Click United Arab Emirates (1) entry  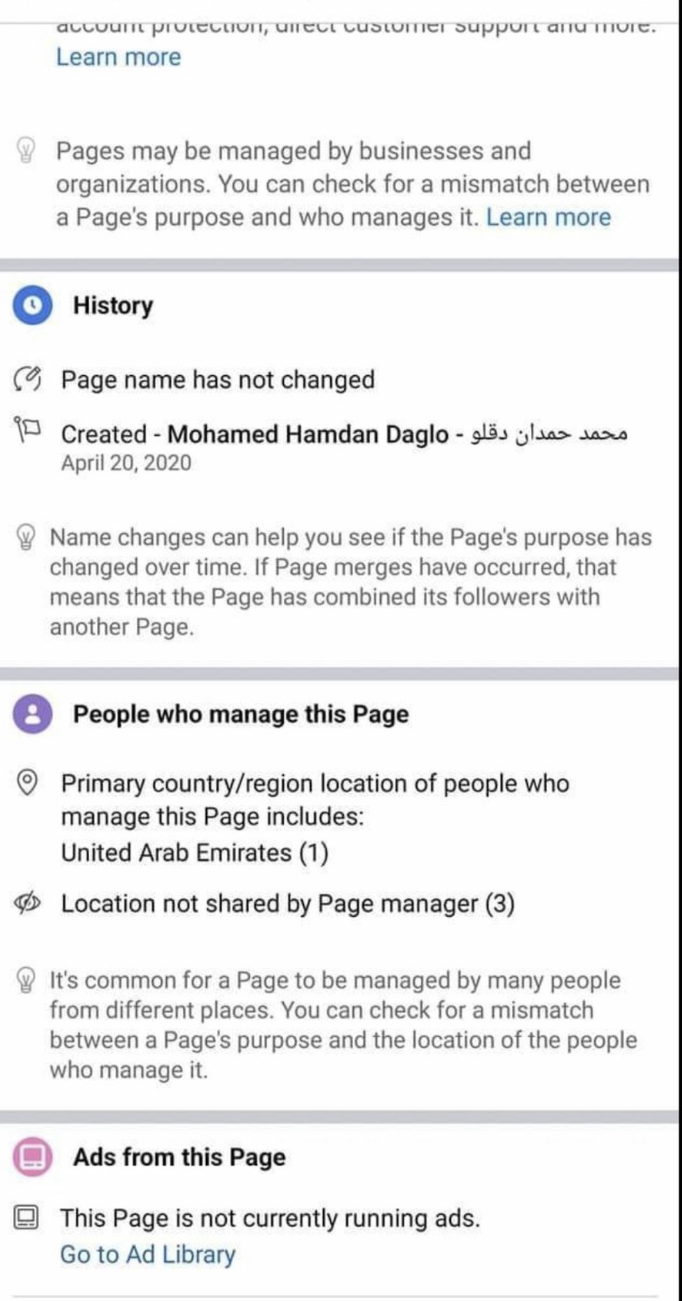[195, 853]
